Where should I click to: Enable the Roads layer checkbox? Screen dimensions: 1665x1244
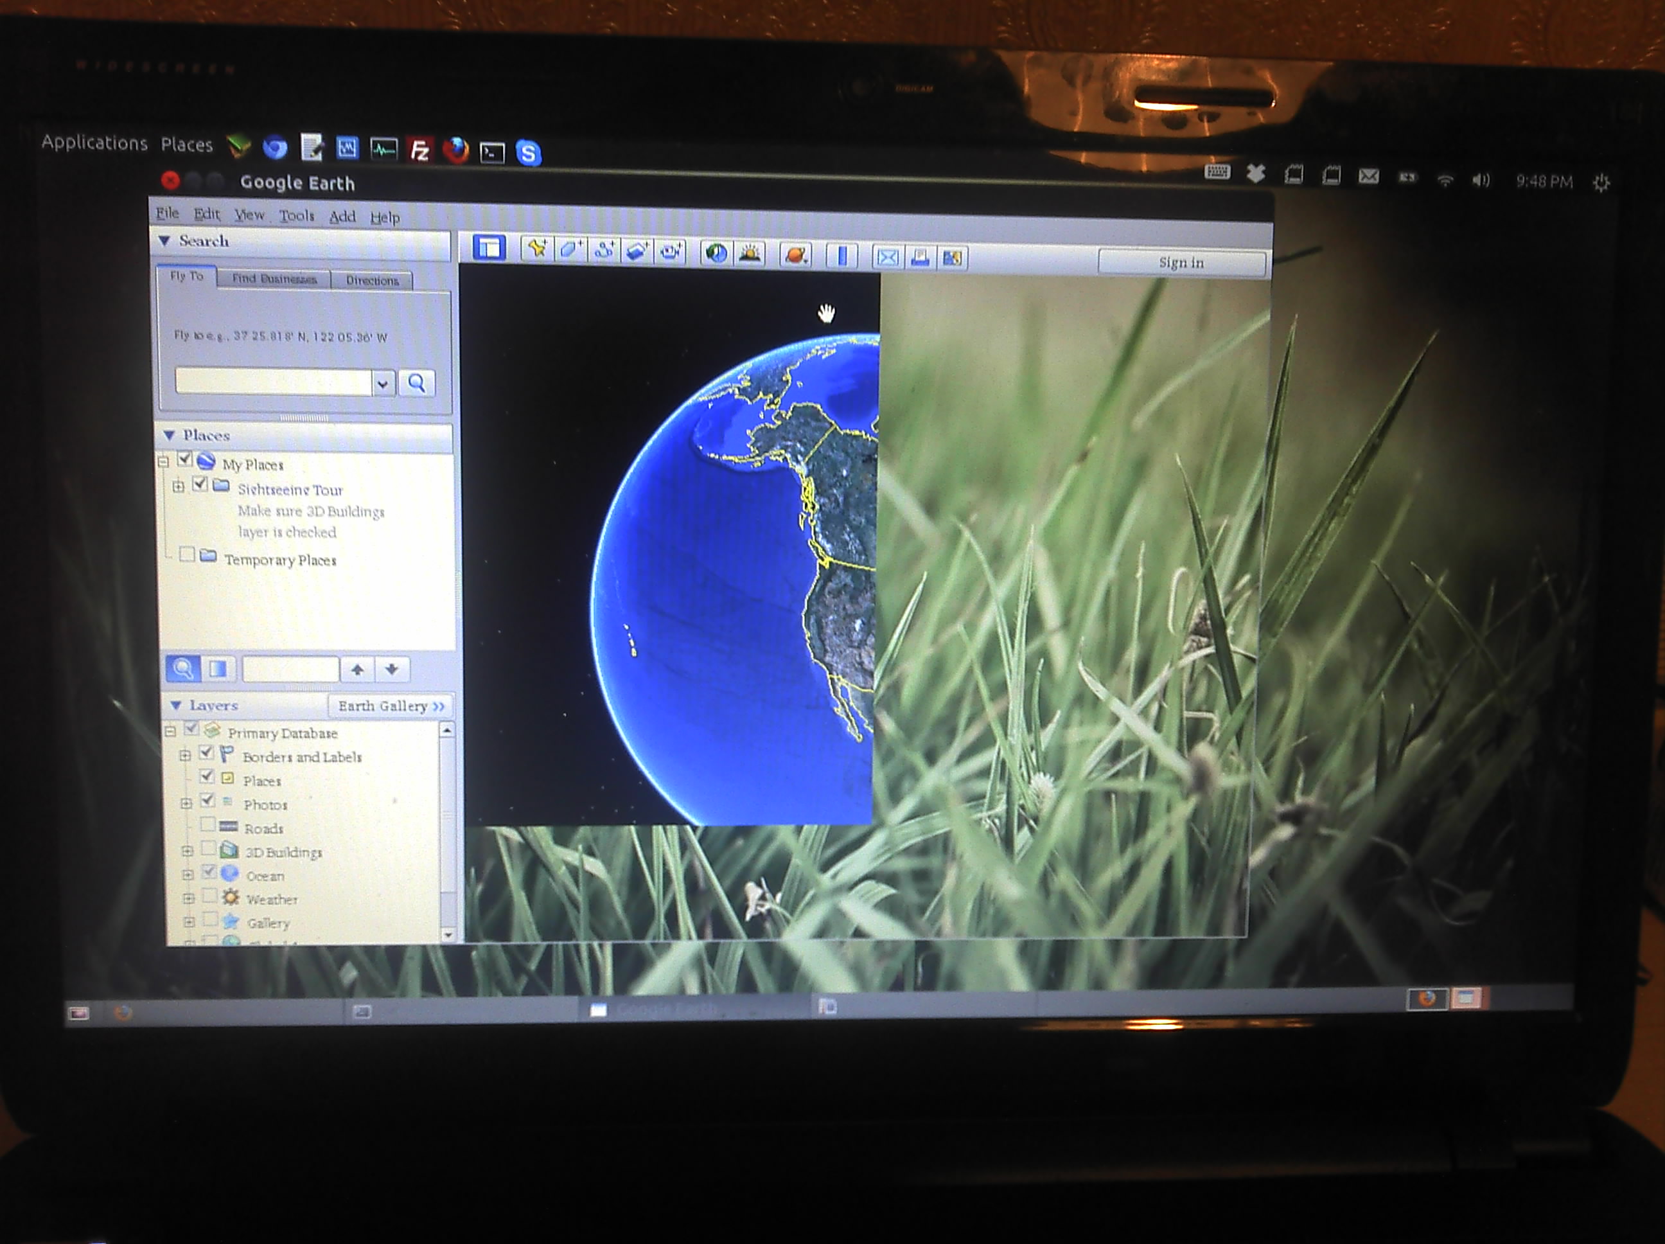207,824
